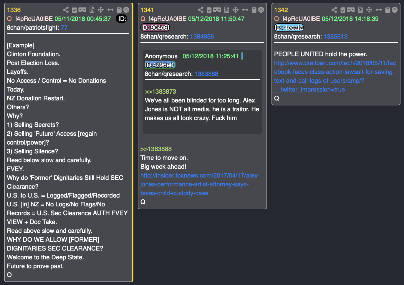
Task: Click the horizontal arrows icon on post 1336
Action: pos(110,10)
